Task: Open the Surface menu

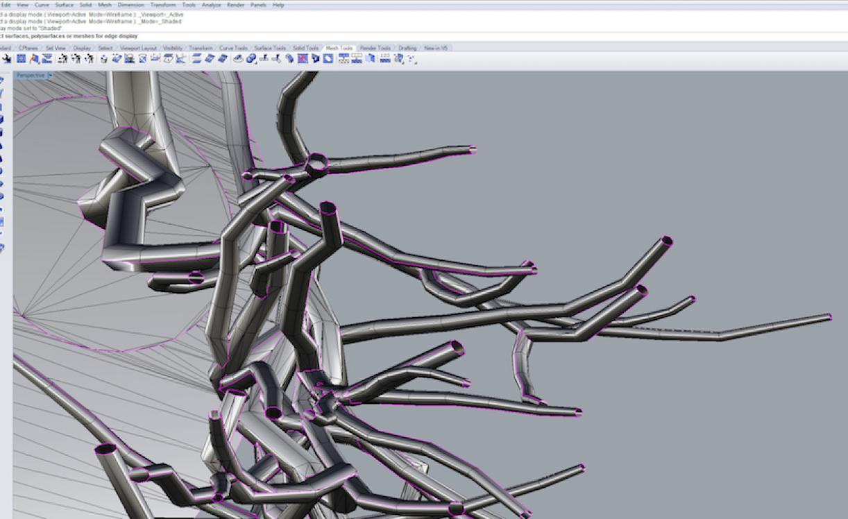Action: (65, 5)
